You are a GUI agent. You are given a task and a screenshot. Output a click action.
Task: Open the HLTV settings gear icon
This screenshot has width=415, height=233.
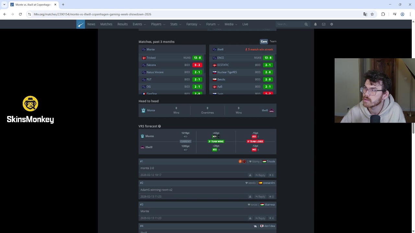[332, 24]
